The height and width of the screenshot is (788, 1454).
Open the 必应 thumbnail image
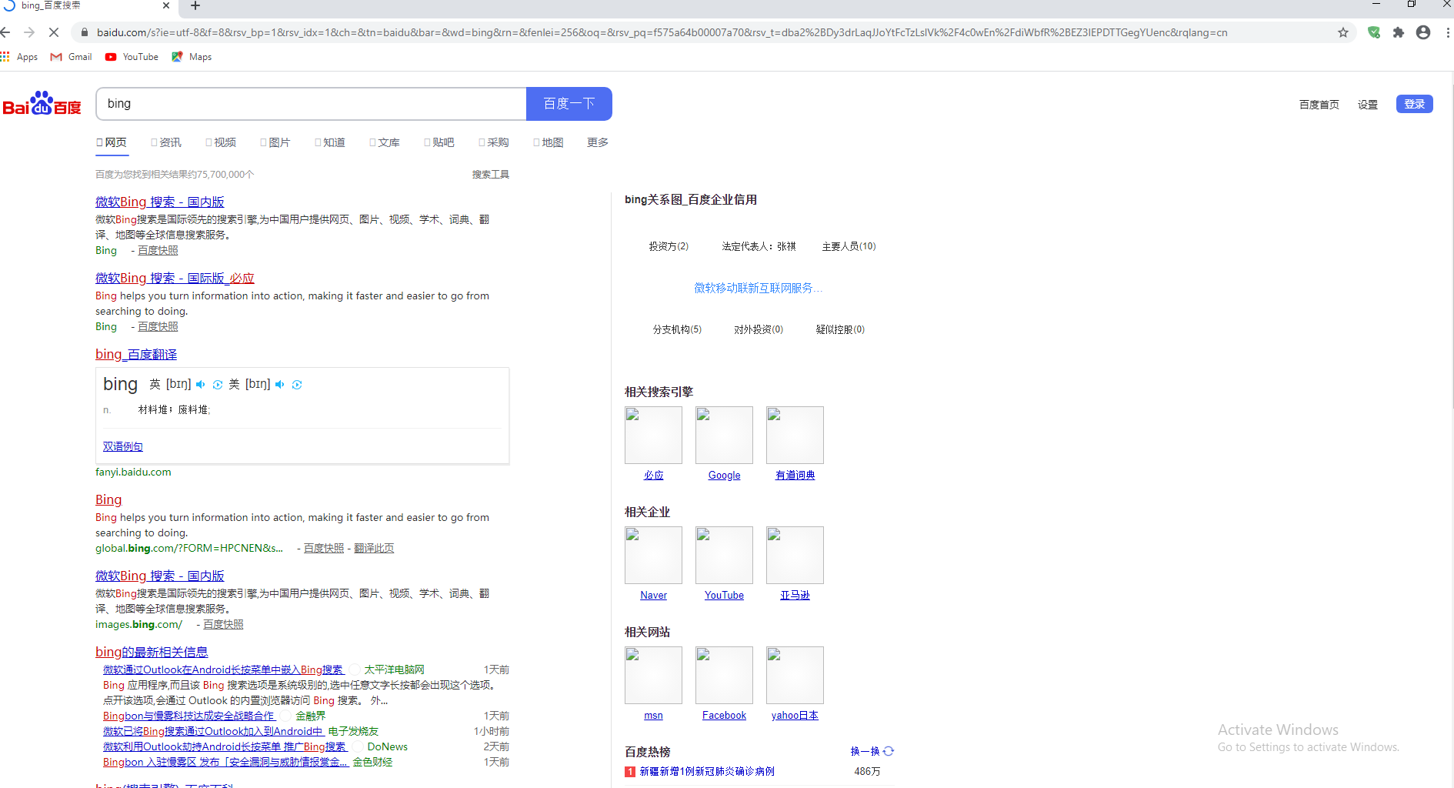click(653, 435)
